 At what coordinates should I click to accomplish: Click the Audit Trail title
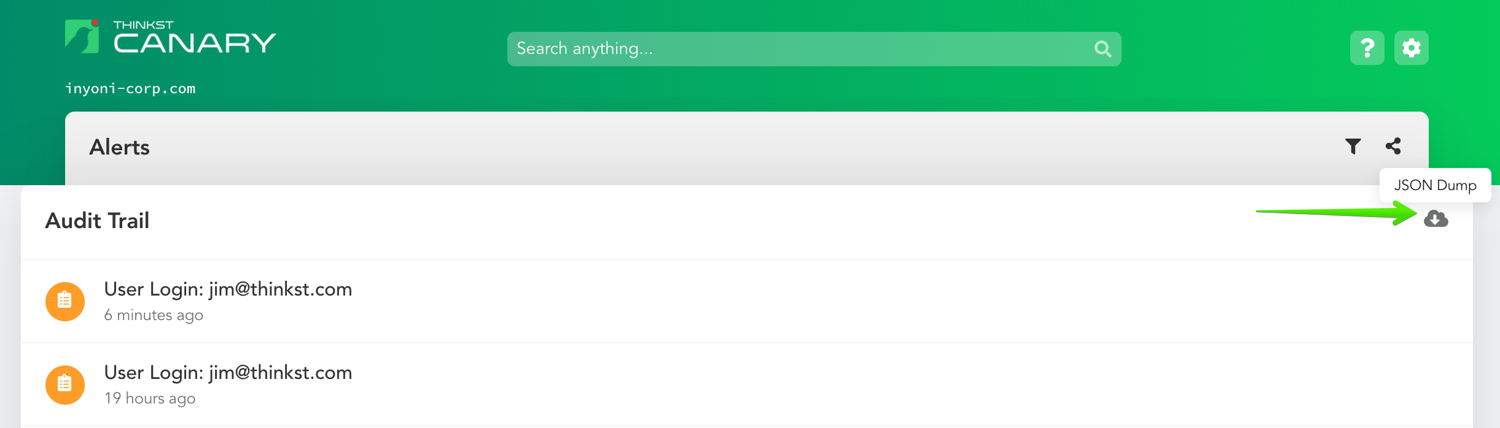click(x=97, y=221)
